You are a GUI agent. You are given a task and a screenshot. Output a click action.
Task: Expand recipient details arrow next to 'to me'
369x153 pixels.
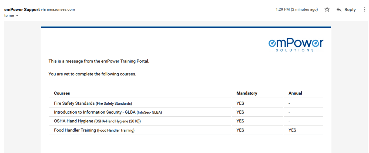[17, 16]
